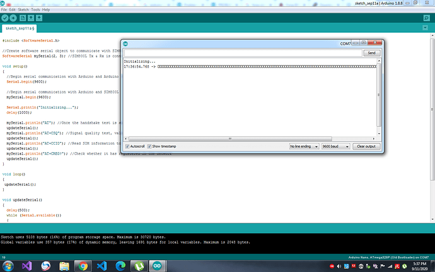
Task: Click the code editor vertical scrollbar
Action: coord(432,109)
